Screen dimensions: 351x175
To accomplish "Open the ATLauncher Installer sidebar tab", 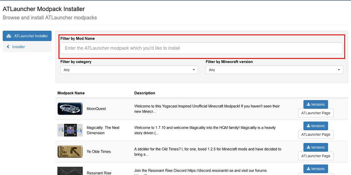I will tap(27, 36).
